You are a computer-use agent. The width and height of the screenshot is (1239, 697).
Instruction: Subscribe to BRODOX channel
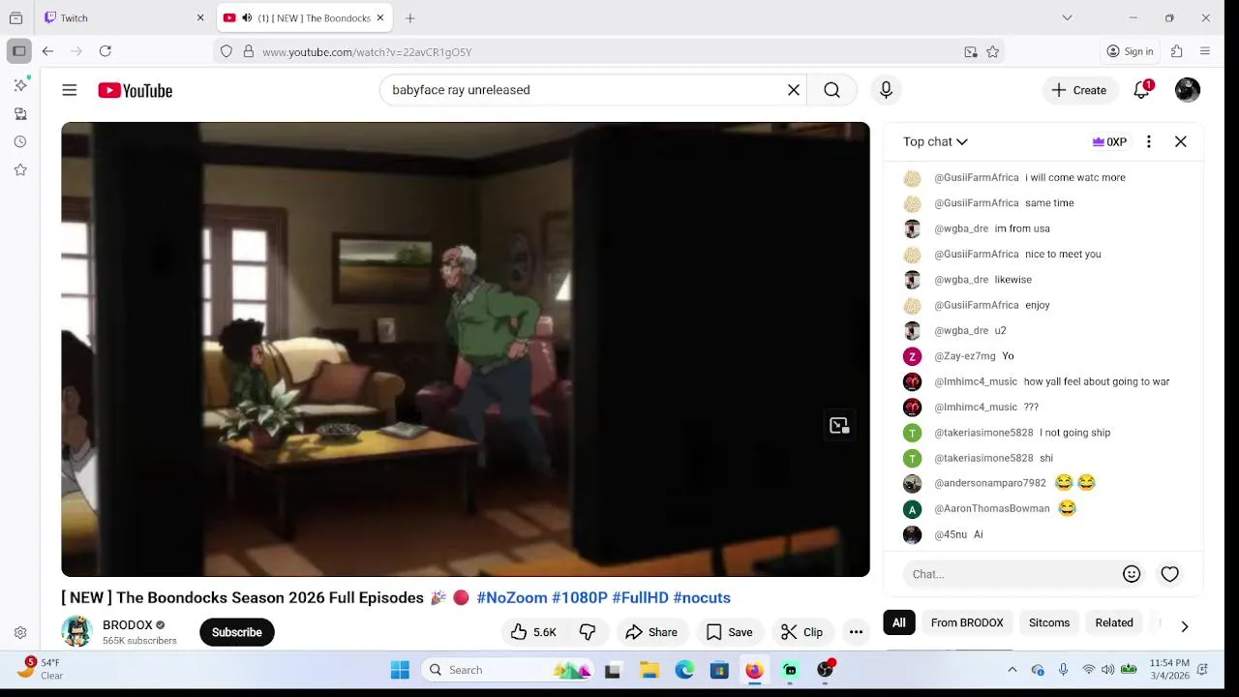click(x=237, y=632)
